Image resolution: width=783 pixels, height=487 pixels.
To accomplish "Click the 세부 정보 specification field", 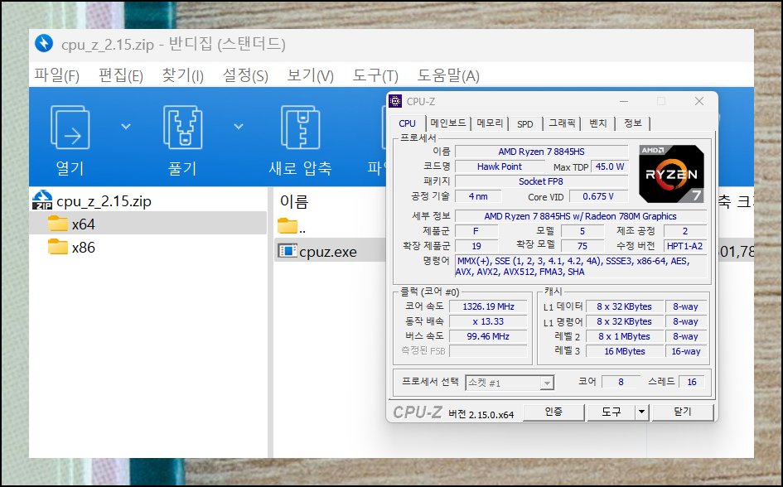I will click(580, 216).
